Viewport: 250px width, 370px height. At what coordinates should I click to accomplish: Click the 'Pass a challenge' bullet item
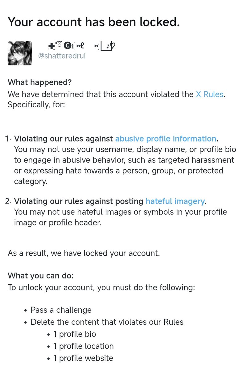coord(61,310)
